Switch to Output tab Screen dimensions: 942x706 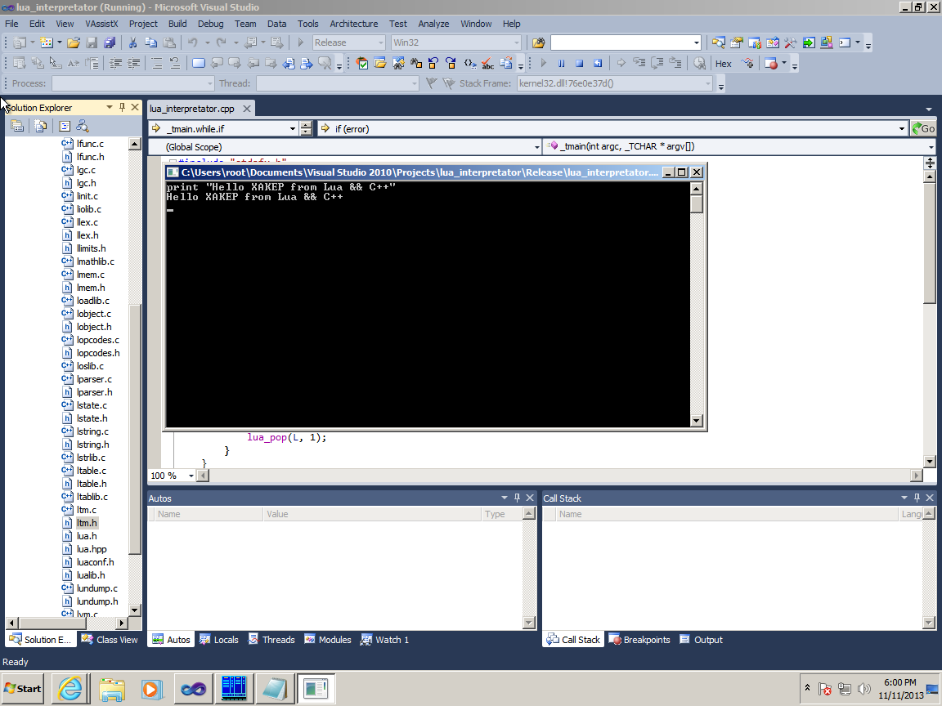click(701, 639)
